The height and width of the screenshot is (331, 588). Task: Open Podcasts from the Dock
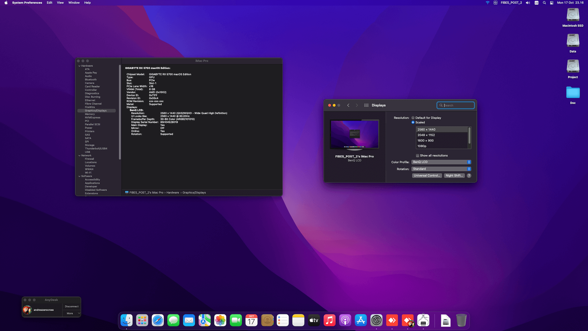coord(345,321)
